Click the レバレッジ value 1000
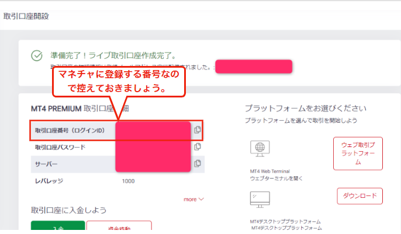 tap(128, 181)
